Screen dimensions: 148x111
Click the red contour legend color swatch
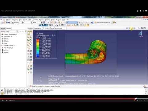point(38,40)
